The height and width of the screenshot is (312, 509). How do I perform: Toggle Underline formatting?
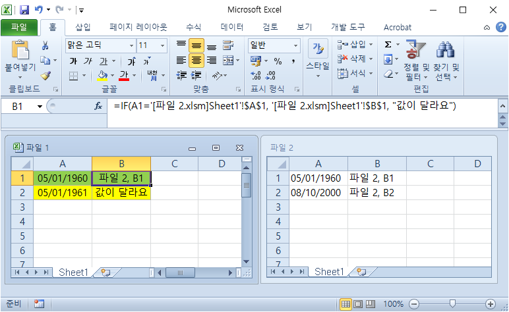pos(104,61)
